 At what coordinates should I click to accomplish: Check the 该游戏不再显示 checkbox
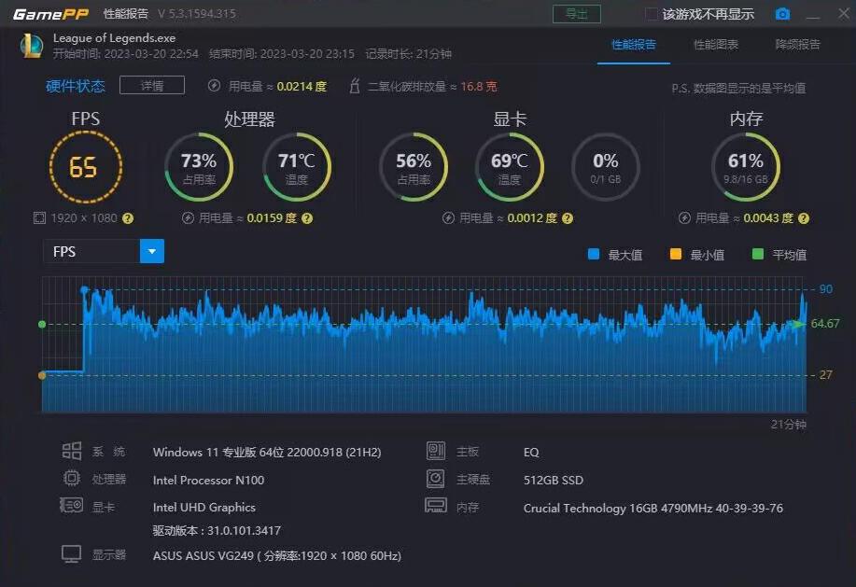[651, 13]
